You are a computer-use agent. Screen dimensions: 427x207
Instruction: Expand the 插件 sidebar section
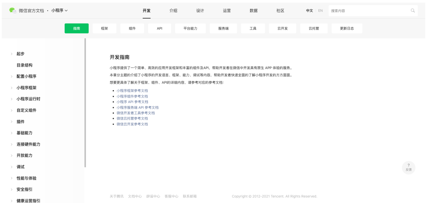click(20, 122)
